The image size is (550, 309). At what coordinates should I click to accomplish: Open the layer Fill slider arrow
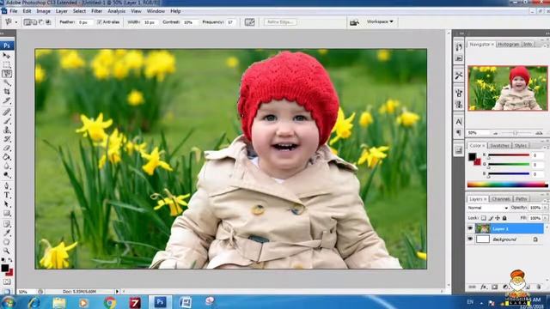pos(546,218)
